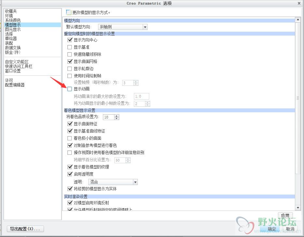Click 最大秒数 field showing 1.0
Screen dimensions: 304x237
(141, 96)
